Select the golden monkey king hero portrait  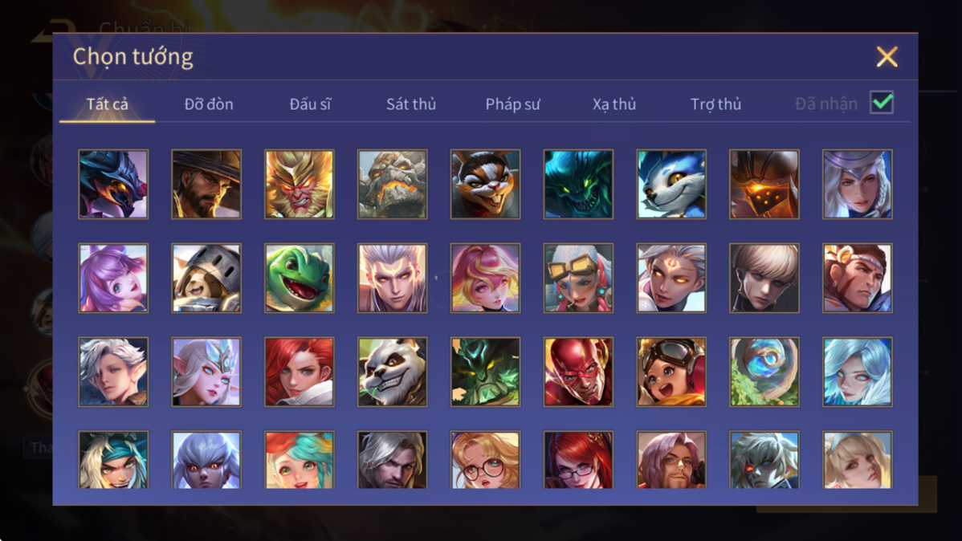(x=300, y=185)
